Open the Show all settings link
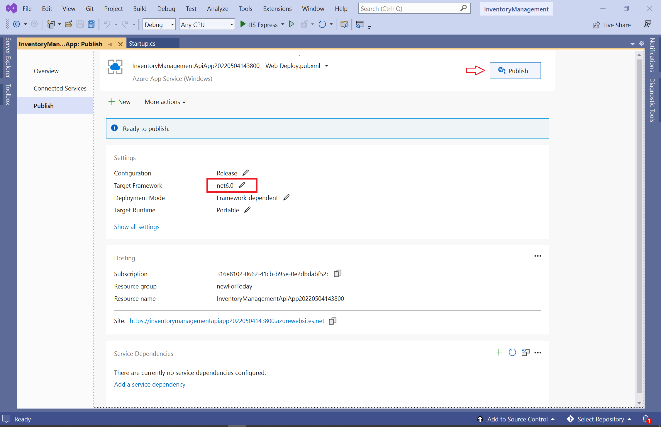The width and height of the screenshot is (661, 427). [136, 226]
